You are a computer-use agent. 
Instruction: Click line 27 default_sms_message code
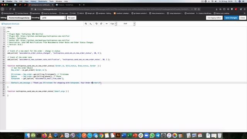point(56,83)
